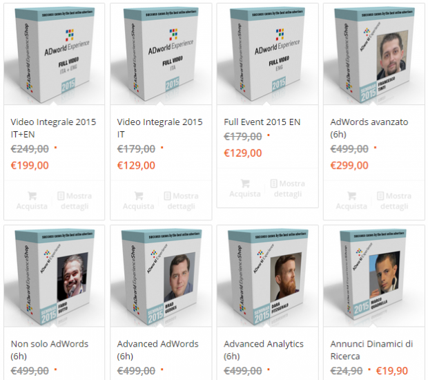Image resolution: width=428 pixels, height=380 pixels.
Task: Open the Full Event 2015 EN product title
Action: click(262, 122)
